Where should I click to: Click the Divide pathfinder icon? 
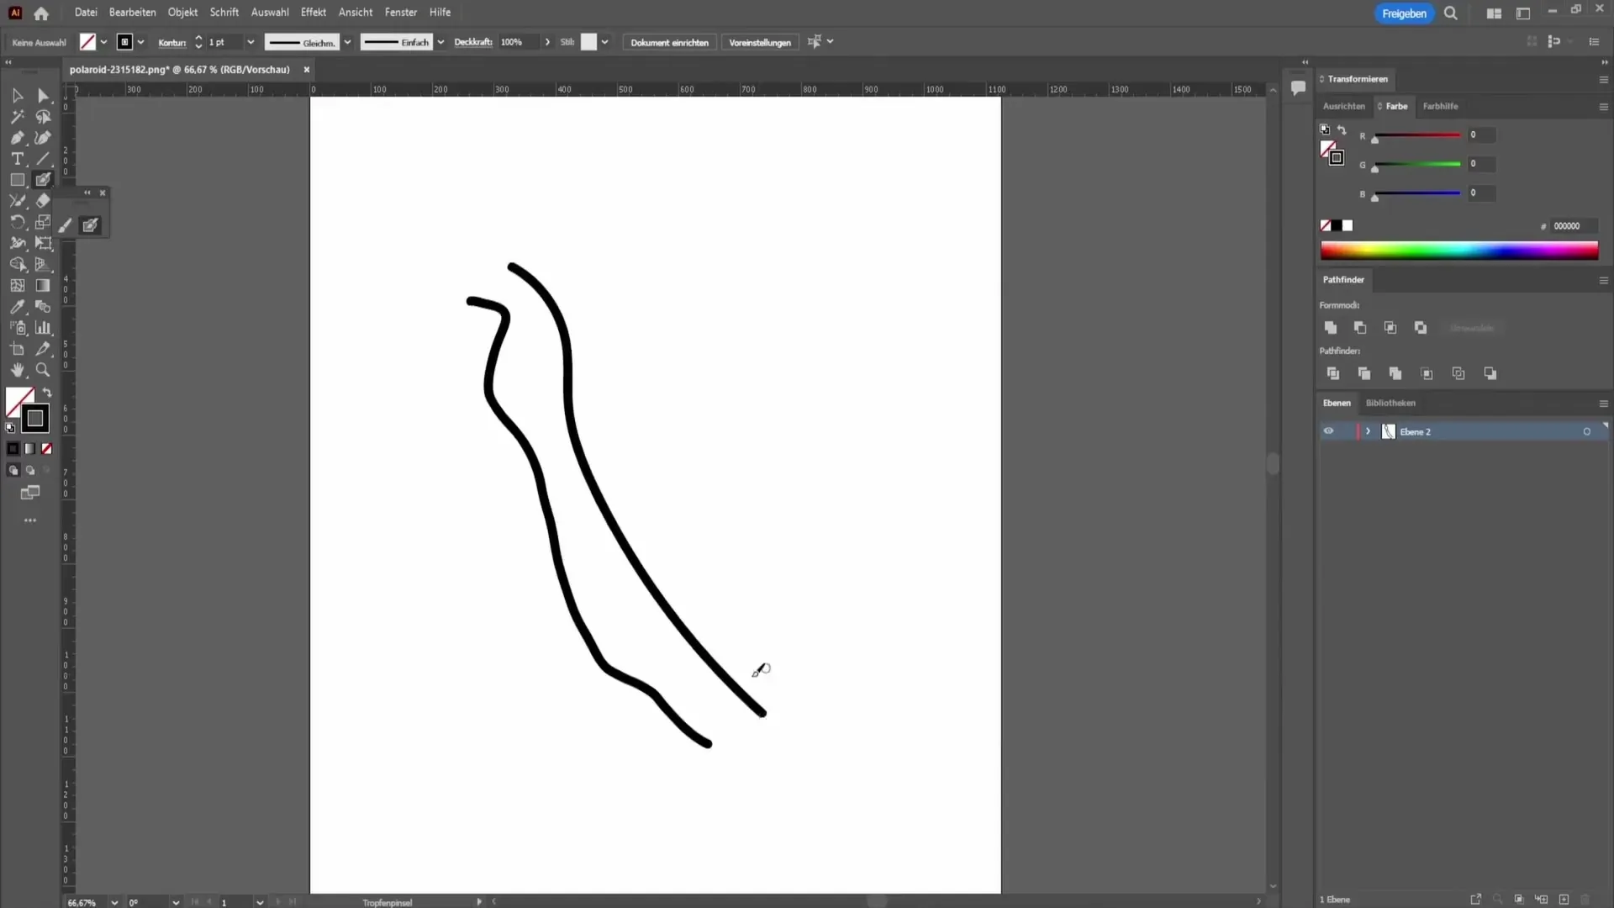(1332, 373)
